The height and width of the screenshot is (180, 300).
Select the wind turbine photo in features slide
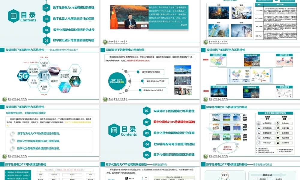pyautogui.click(x=183, y=70)
